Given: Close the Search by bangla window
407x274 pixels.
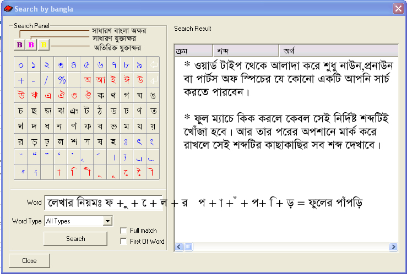Looking at the screenshot, I should (398, 9).
